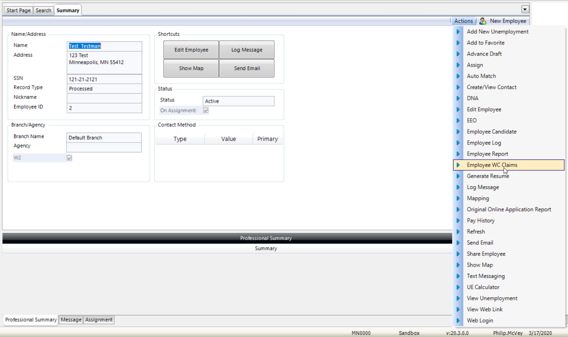Click the Log Message shortcut button

[247, 50]
